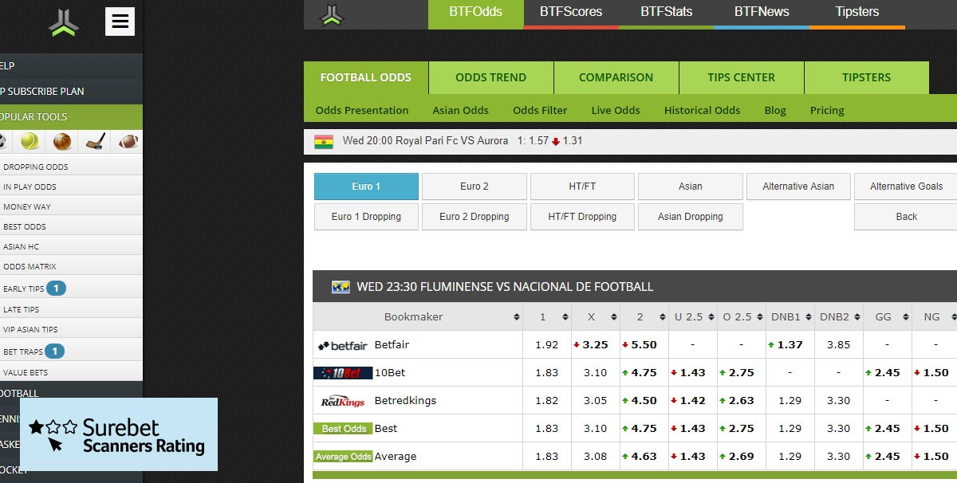Switch to the BTFScores tab
Screen dimensions: 957x483
(x=571, y=12)
